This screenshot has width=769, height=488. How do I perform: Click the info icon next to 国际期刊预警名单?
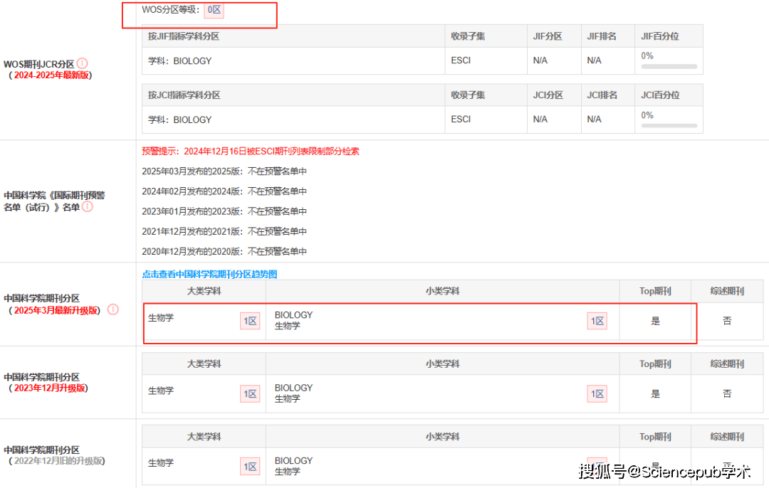87,207
